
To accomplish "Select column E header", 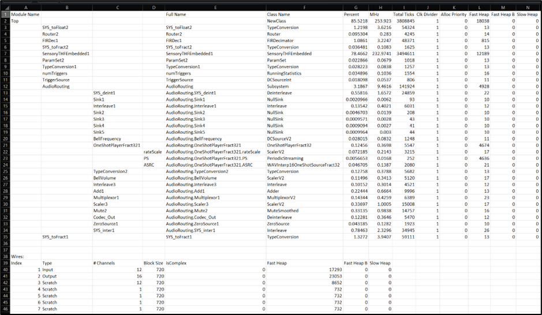I will [214, 6].
